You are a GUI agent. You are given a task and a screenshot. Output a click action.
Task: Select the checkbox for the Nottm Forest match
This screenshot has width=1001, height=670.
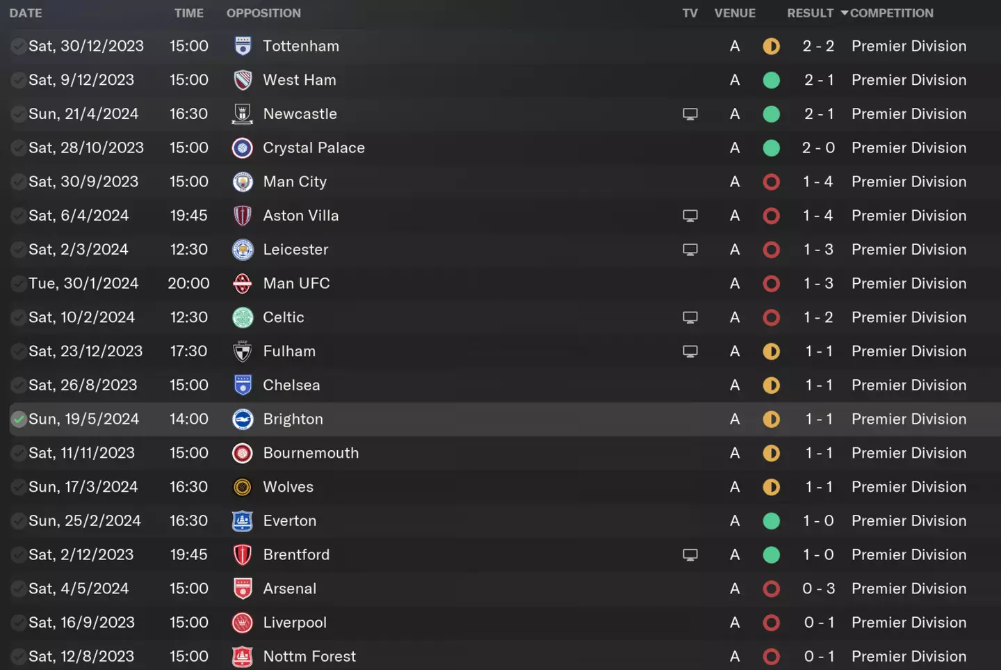19,657
